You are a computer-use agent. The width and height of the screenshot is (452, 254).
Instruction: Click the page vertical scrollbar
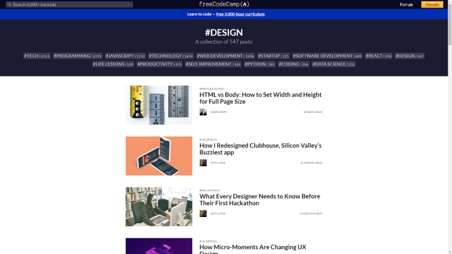point(450,127)
